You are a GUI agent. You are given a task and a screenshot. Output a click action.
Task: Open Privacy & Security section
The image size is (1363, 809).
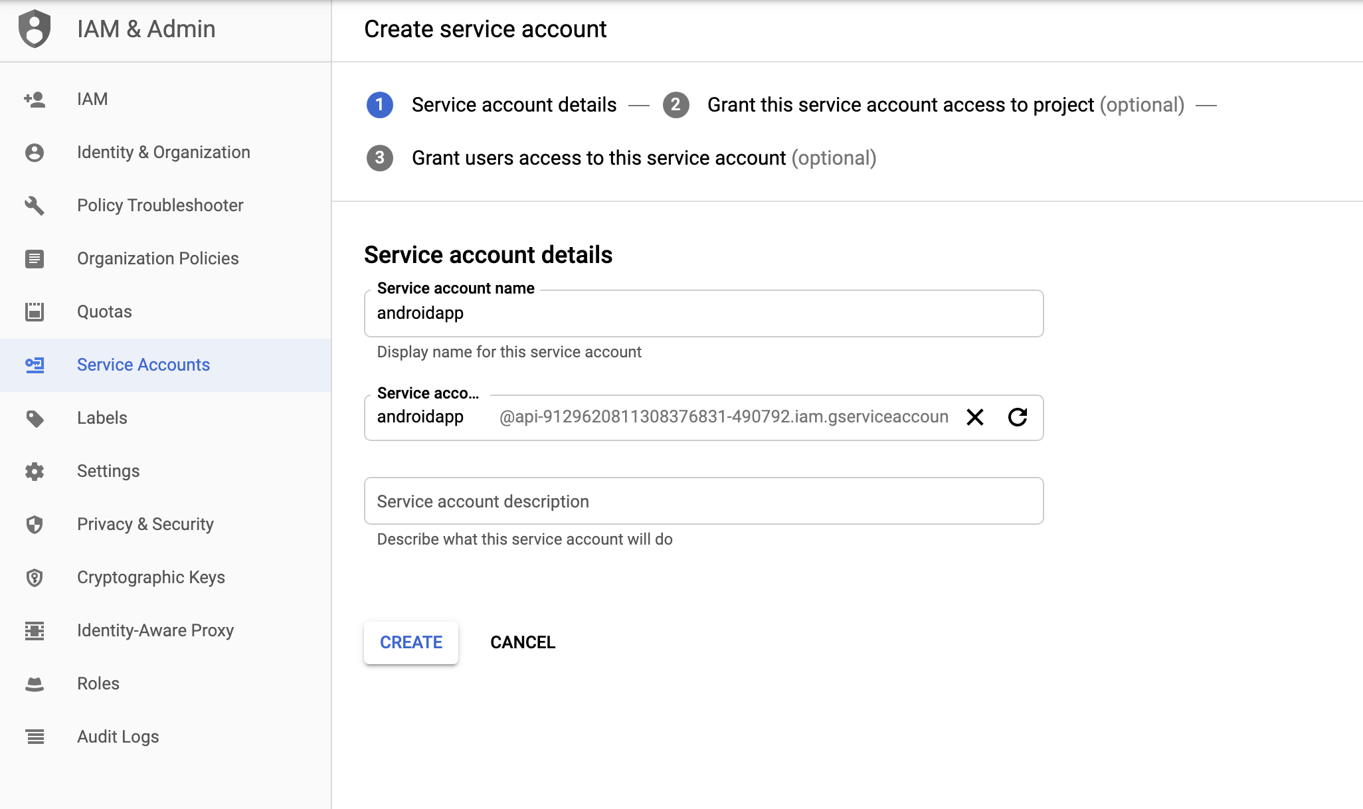click(x=145, y=524)
